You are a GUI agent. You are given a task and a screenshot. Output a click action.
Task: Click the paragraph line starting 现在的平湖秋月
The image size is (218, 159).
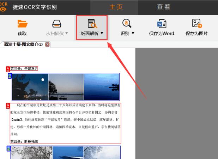[x=68, y=105]
